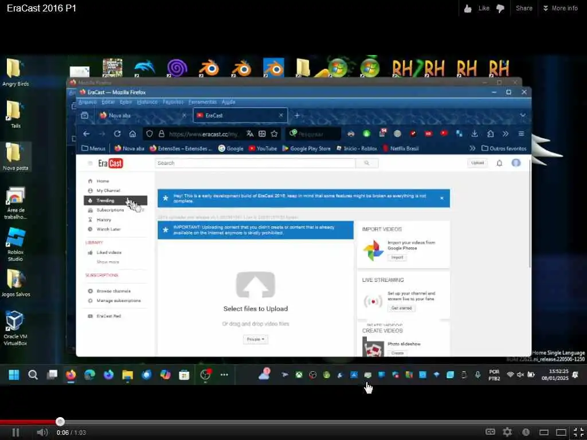
Task: Expand the More info section
Action: point(561,8)
